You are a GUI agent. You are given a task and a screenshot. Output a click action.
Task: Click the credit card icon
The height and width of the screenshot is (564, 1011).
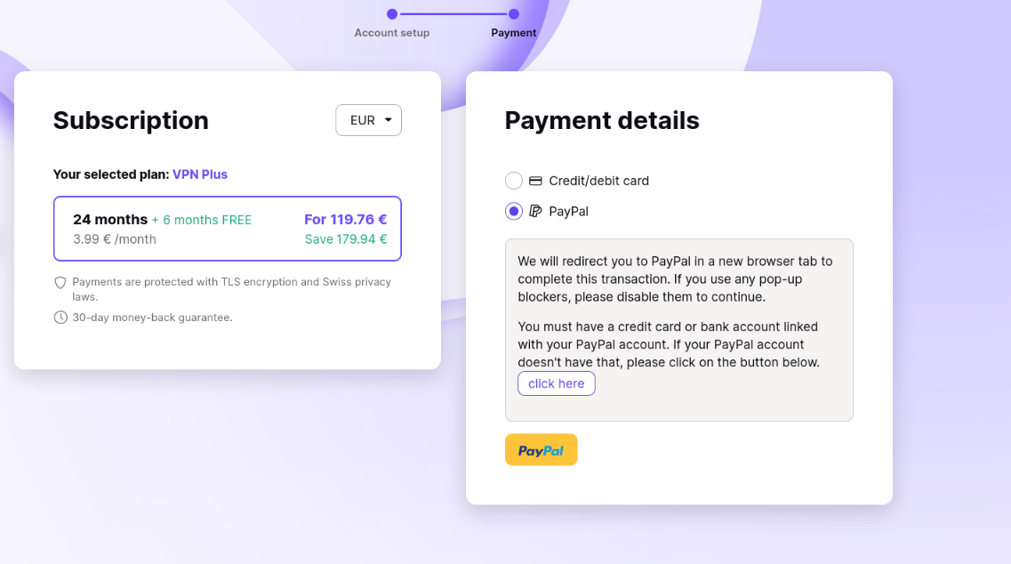[x=535, y=181]
